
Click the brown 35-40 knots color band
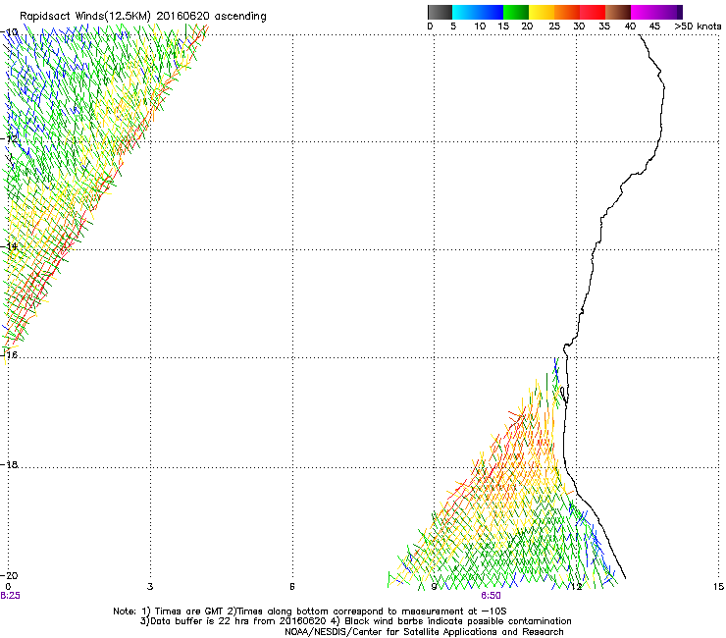coord(618,12)
